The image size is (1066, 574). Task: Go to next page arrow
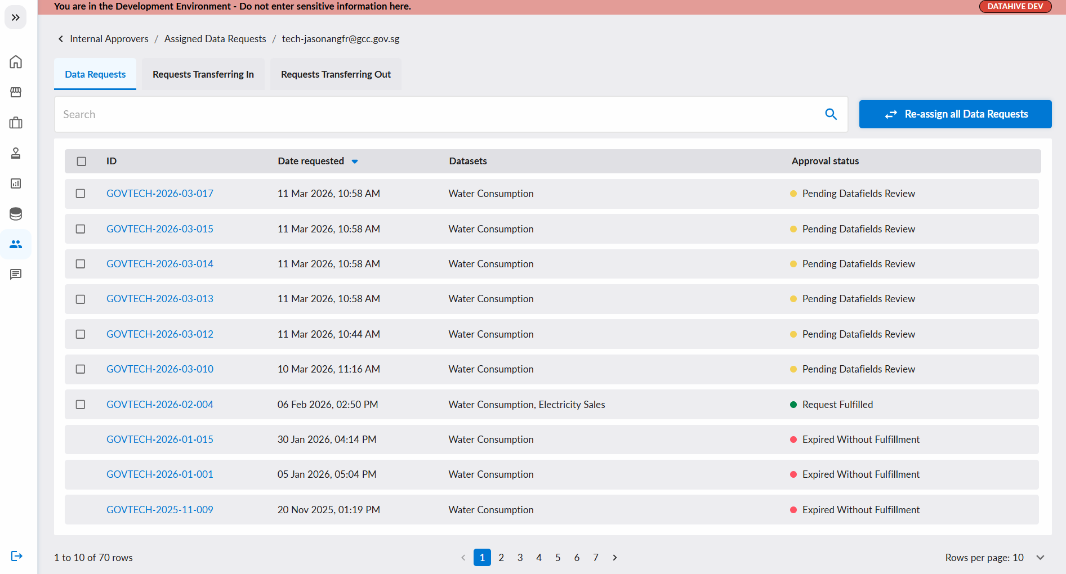click(x=615, y=558)
